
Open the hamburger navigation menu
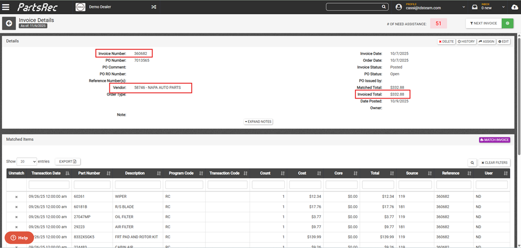click(6, 7)
